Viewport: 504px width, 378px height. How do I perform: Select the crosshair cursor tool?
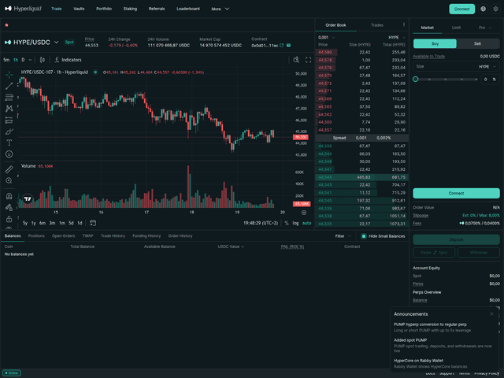click(9, 75)
